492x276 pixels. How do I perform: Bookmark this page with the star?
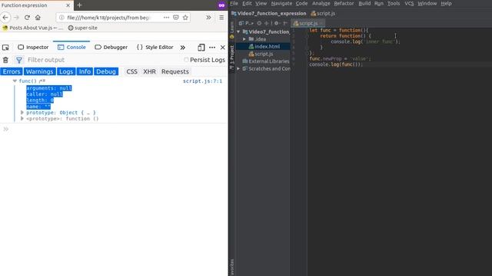[x=185, y=18]
